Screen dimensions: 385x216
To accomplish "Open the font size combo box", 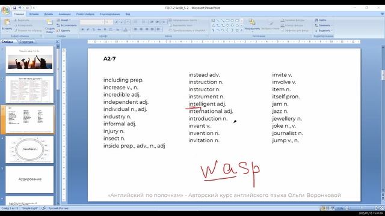I will coord(108,22).
